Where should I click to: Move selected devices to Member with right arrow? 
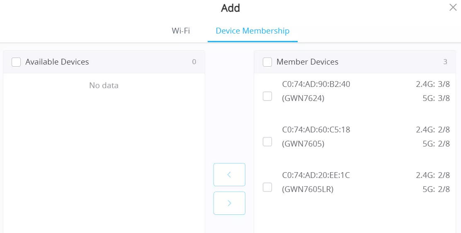click(x=229, y=203)
